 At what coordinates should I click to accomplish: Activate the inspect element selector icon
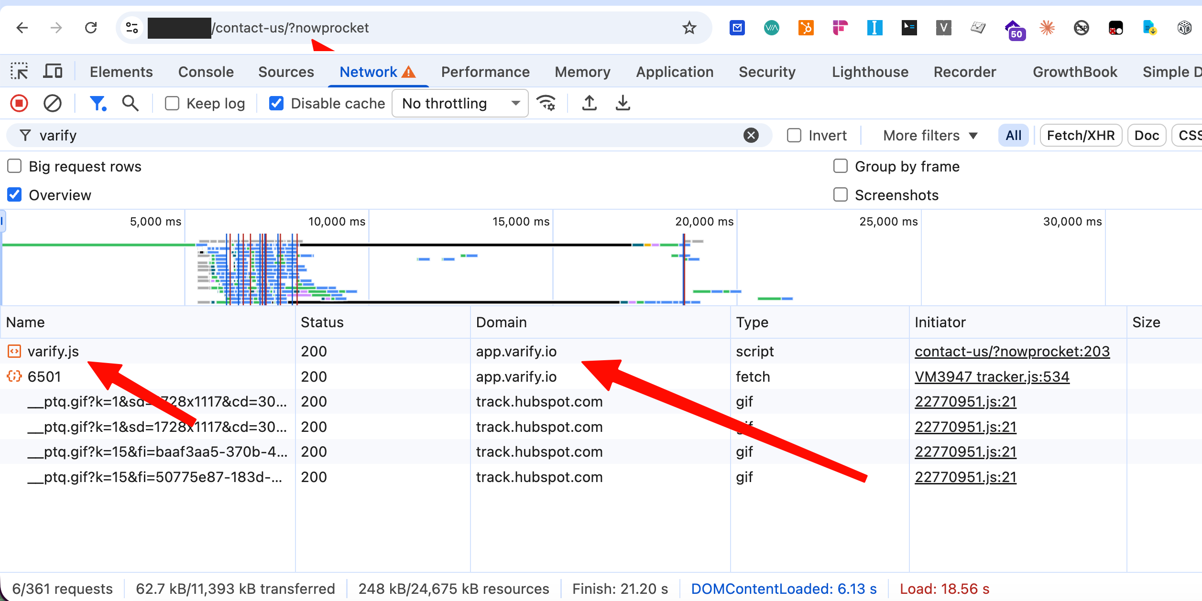(20, 72)
